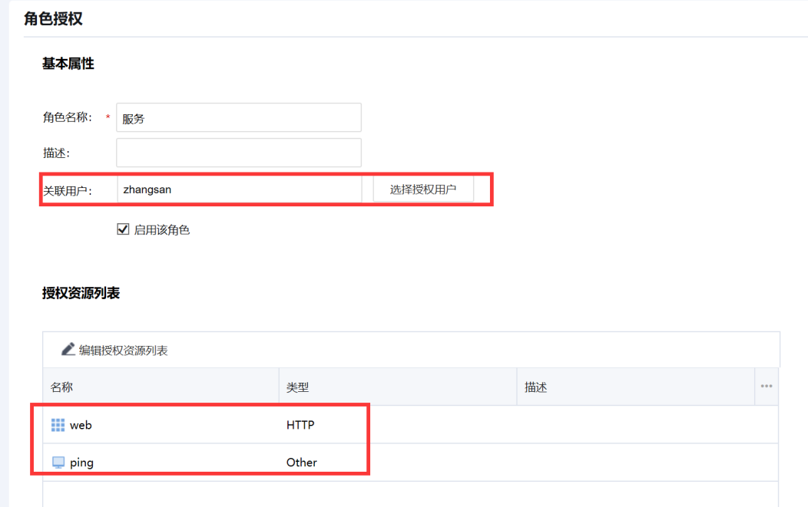
Task: Click the 基本属性 section heading
Action: (x=68, y=64)
